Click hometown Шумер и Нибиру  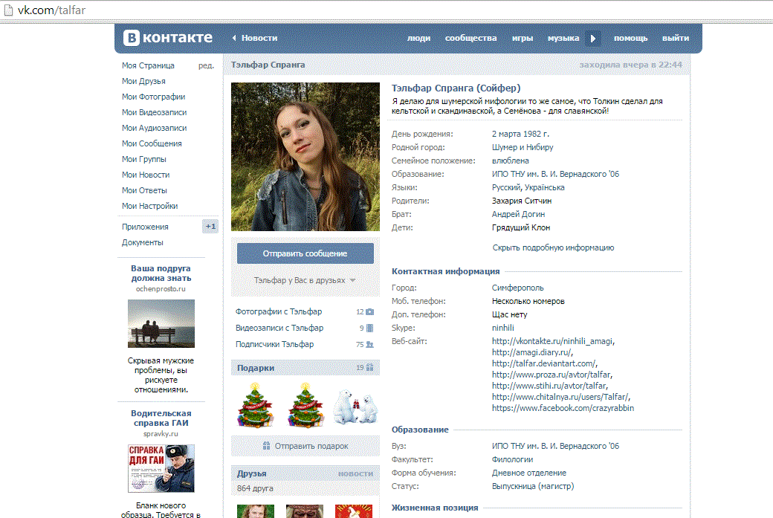523,147
